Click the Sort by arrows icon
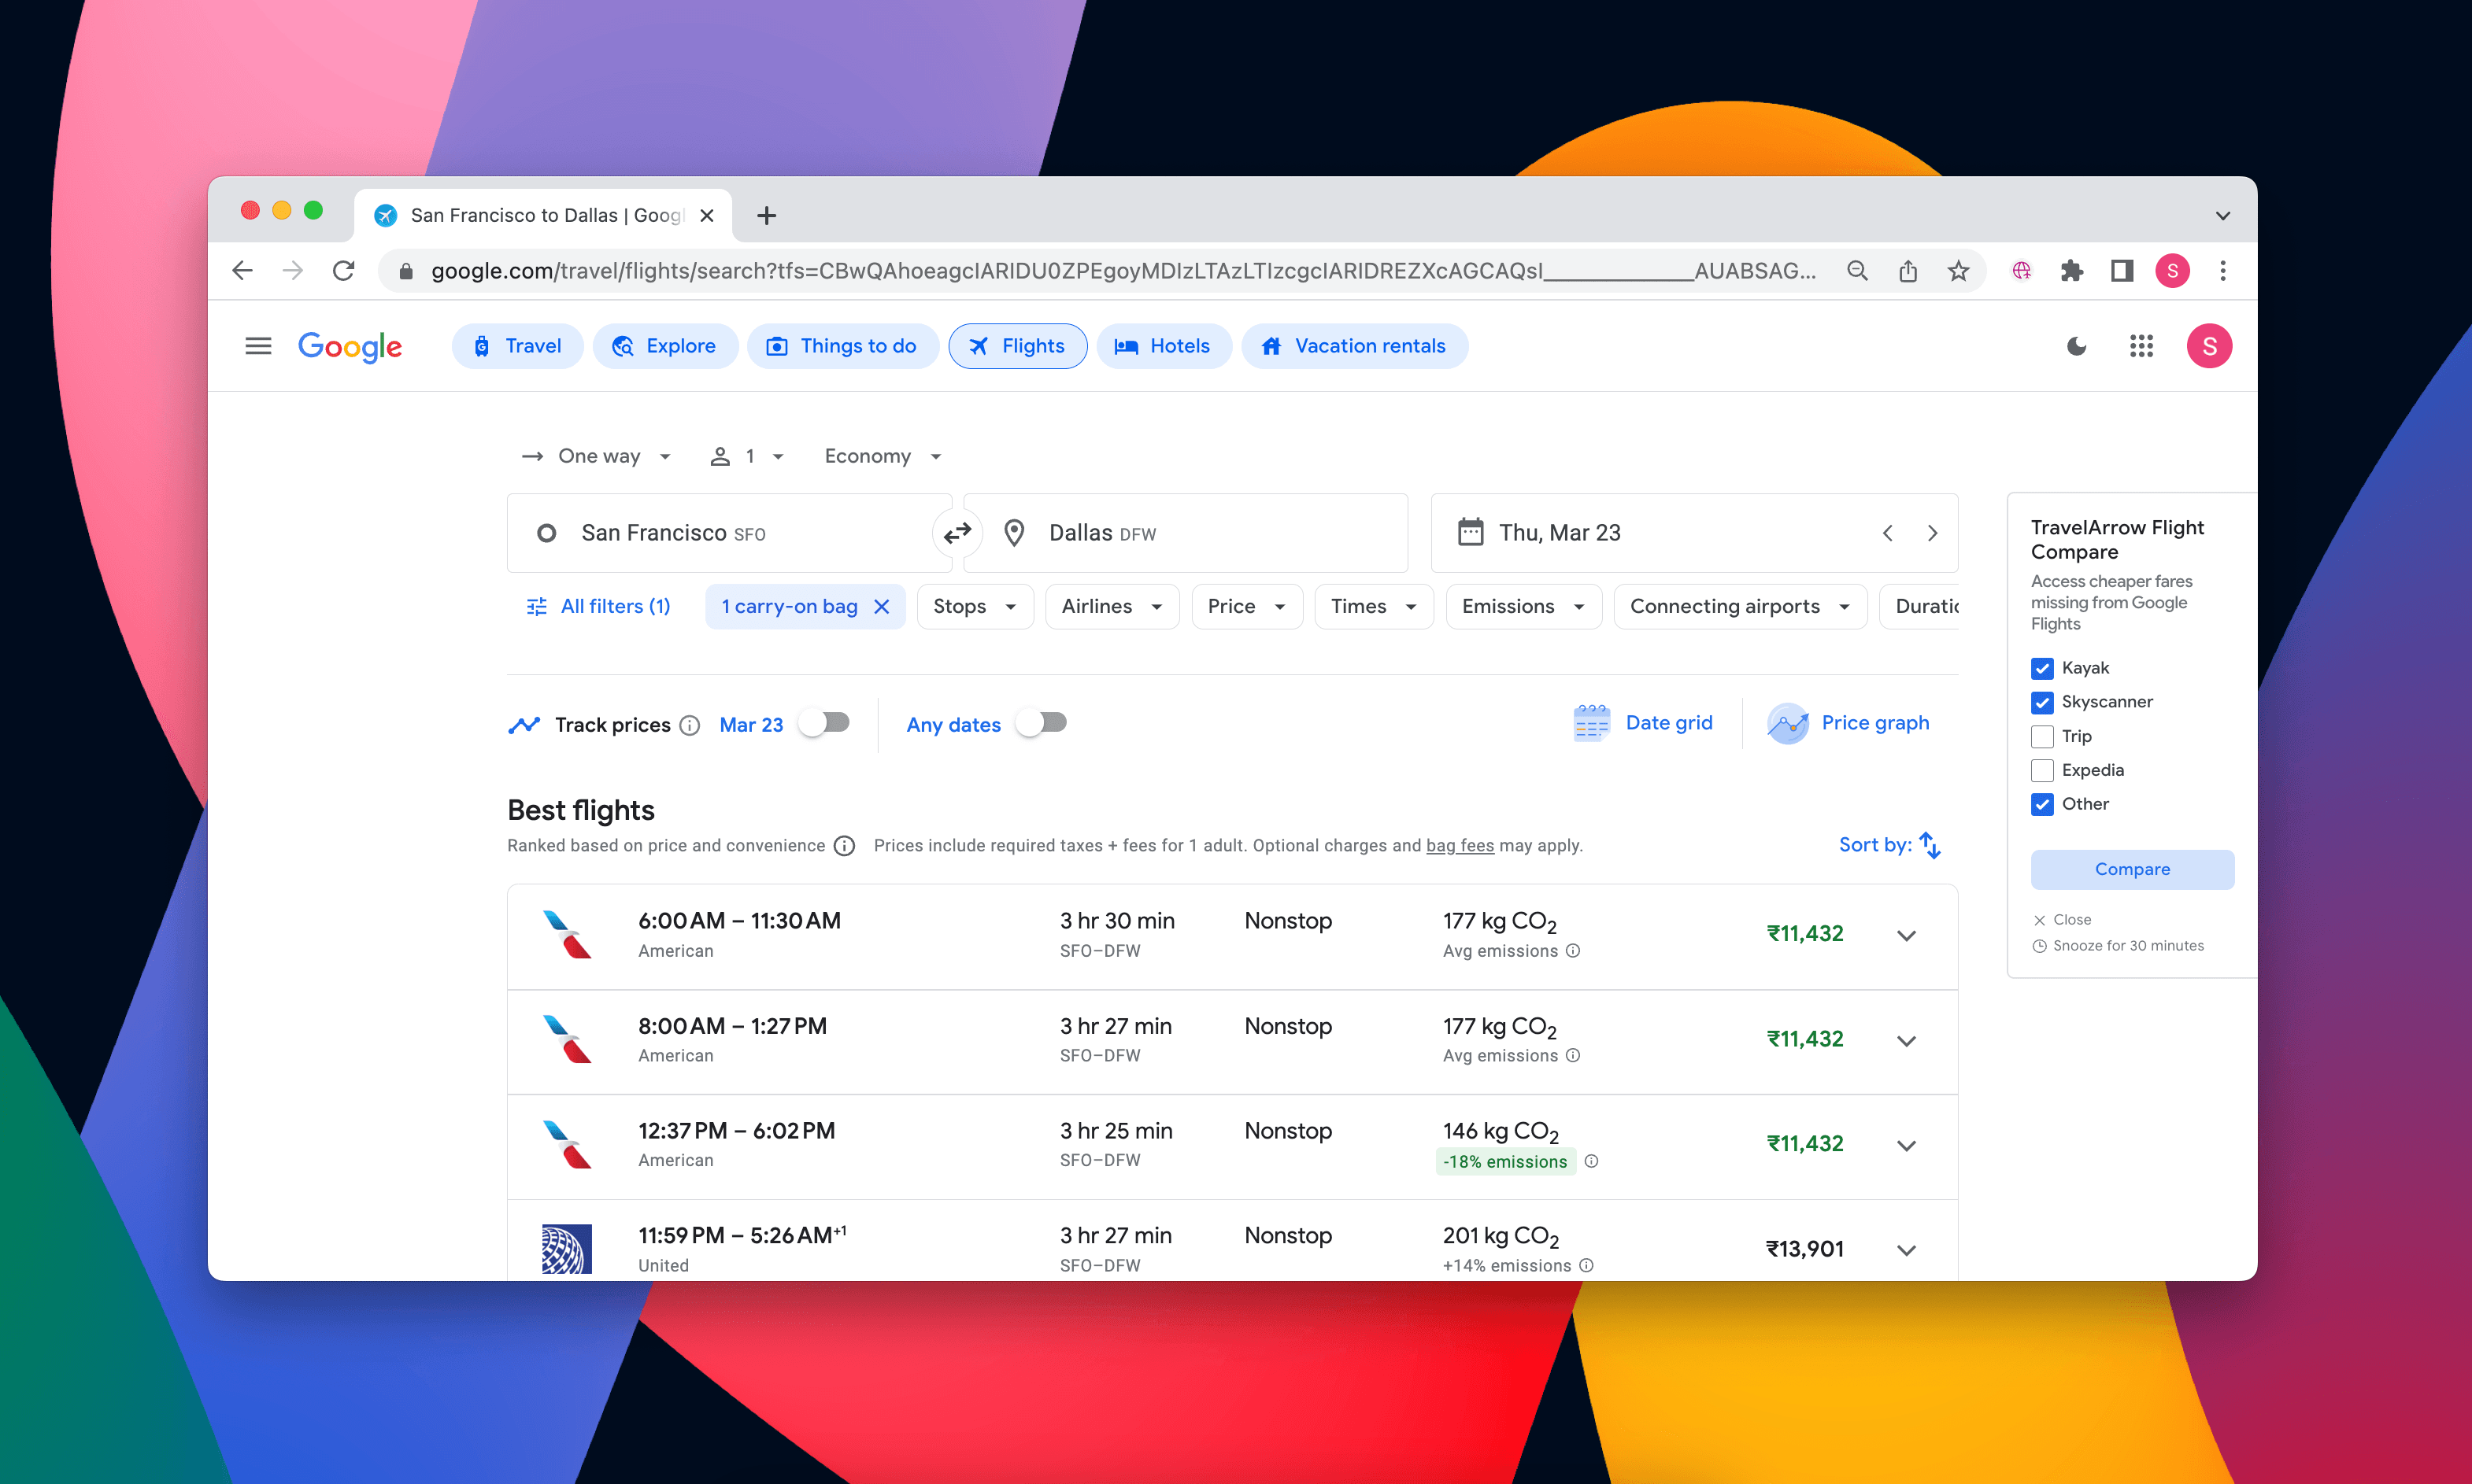This screenshot has width=2472, height=1484. pos(1930,845)
